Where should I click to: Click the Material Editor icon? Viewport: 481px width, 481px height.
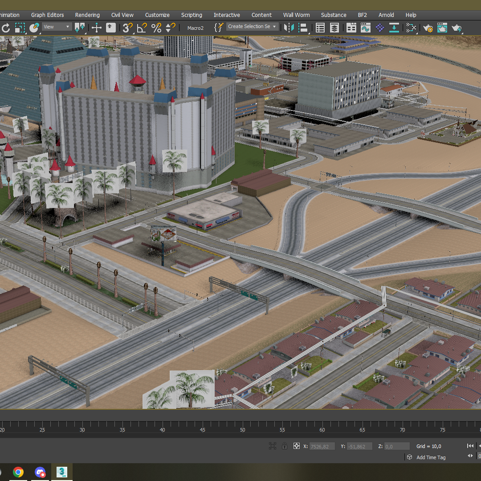tap(380, 28)
